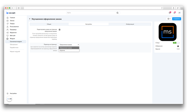The height and width of the screenshot is (112, 187).
Task: Open Скачанные модули in sidebar
Action: (16, 42)
